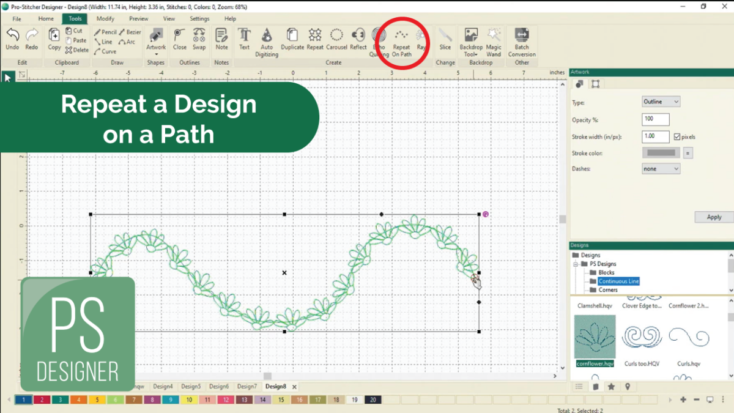Click the Carousel tool
Viewport: 734px width, 413px height.
point(336,39)
